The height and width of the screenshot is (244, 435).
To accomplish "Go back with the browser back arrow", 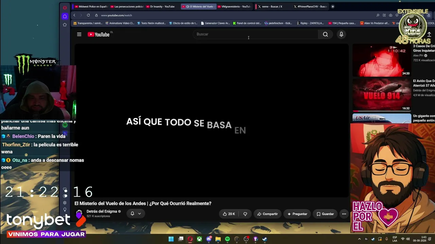I will [74, 15].
